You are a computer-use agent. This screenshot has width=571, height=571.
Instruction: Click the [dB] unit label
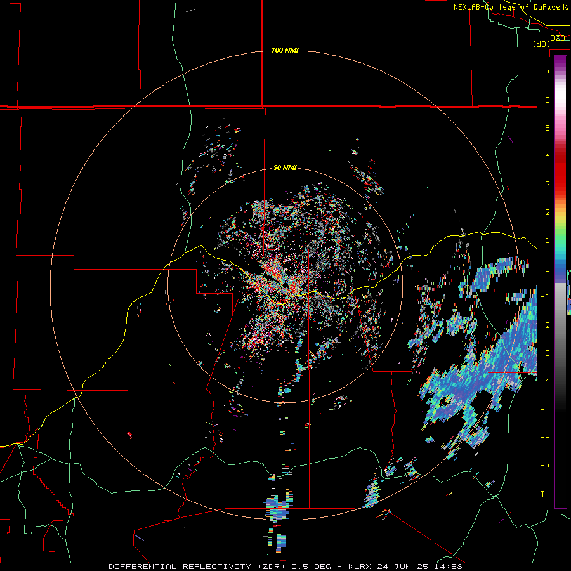[x=542, y=44]
